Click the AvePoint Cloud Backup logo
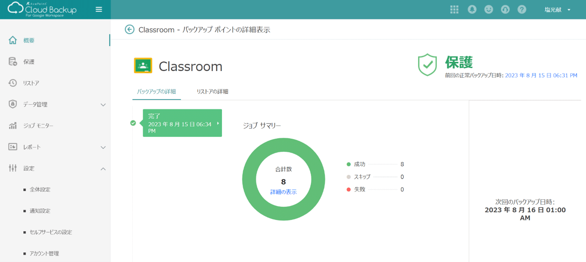Image resolution: width=586 pixels, height=262 pixels. click(42, 10)
